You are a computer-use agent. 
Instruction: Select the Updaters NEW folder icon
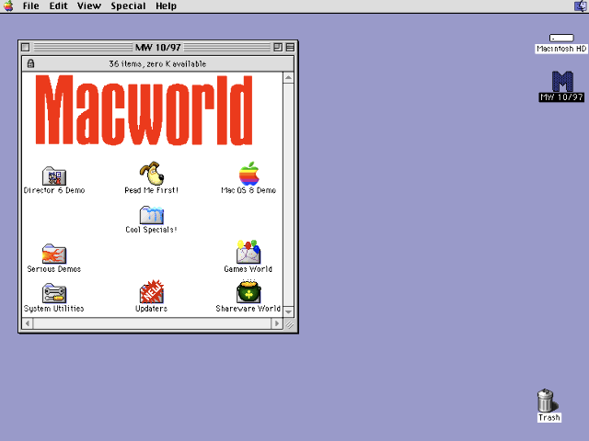pyautogui.click(x=151, y=291)
